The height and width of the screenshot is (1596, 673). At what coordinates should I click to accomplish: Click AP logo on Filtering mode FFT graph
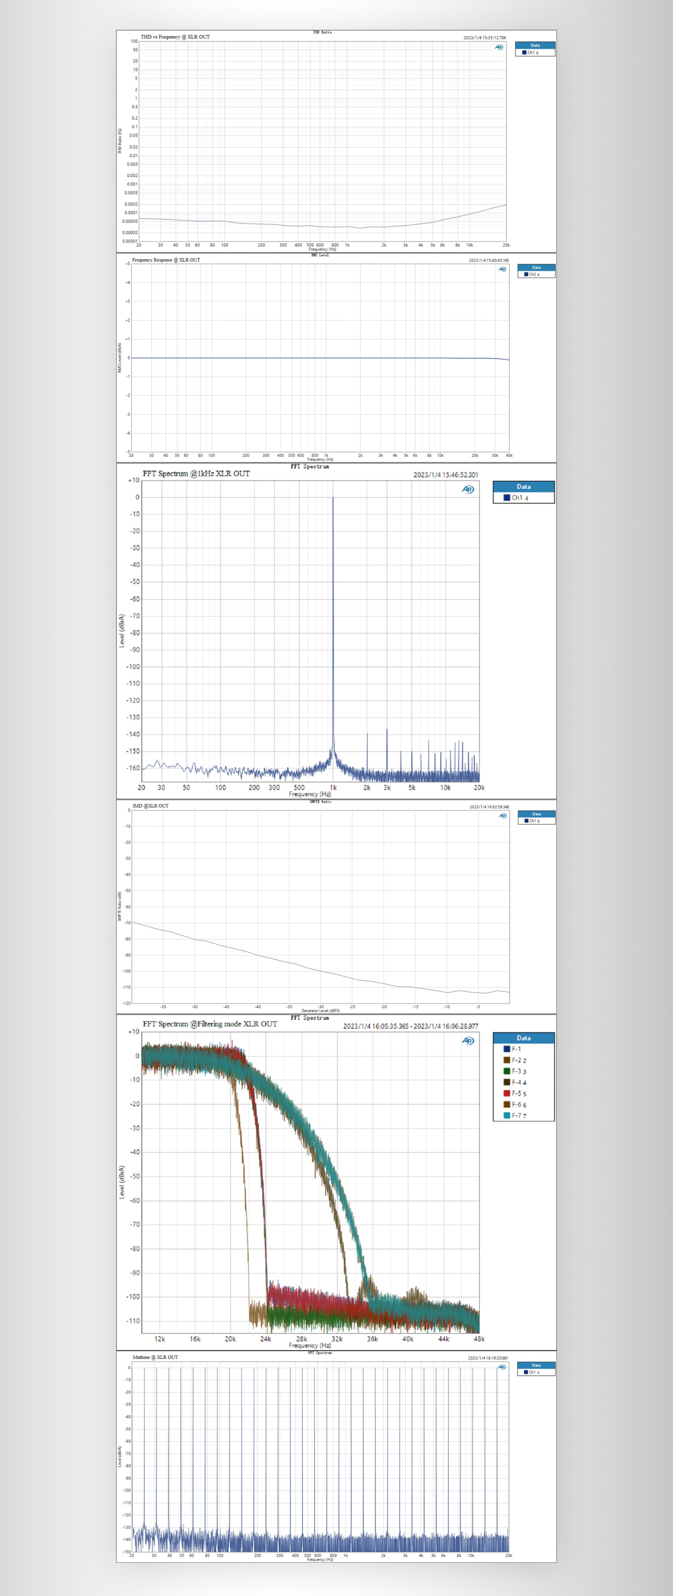point(468,1040)
